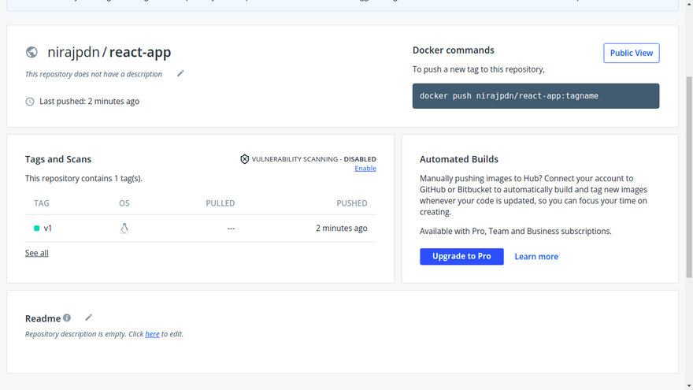This screenshot has height=390, width=693.
Task: Open the v1 tag
Action: pos(48,228)
